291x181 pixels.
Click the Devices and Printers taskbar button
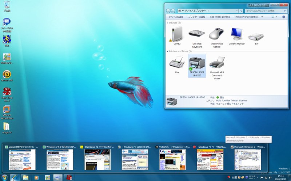point(58,177)
